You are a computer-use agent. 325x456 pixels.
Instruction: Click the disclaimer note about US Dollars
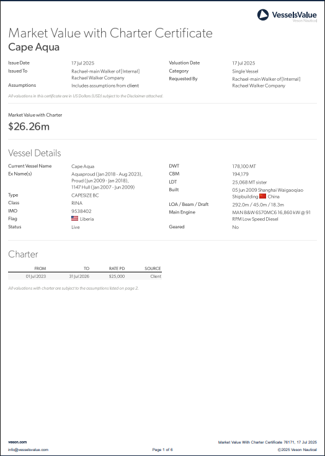tap(86, 96)
